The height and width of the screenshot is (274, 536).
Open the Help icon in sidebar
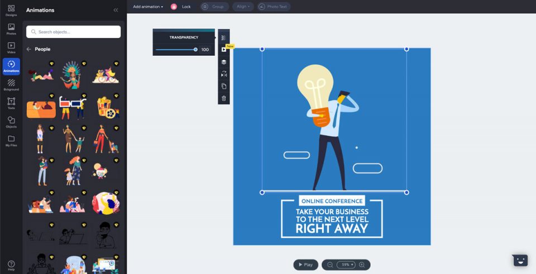click(x=11, y=266)
